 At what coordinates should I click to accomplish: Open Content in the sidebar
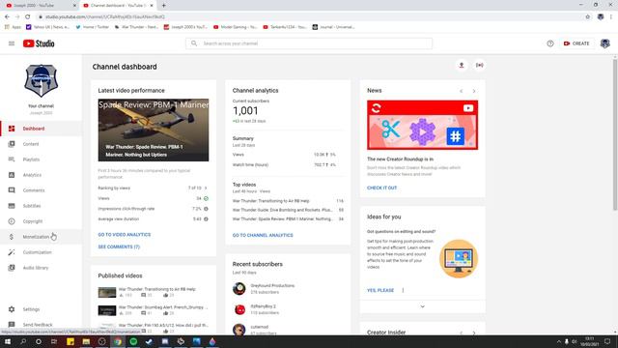click(x=41, y=144)
